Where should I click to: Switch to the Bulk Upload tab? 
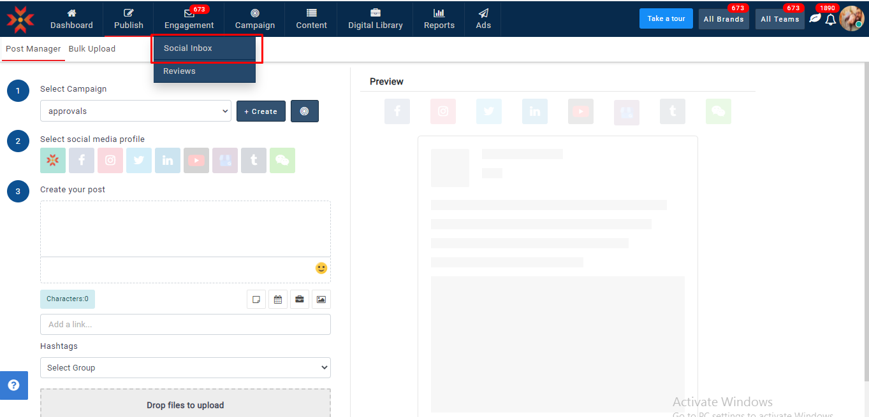[92, 49]
